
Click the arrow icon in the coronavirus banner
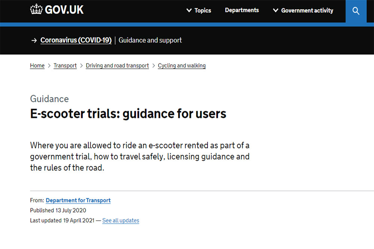click(34, 40)
